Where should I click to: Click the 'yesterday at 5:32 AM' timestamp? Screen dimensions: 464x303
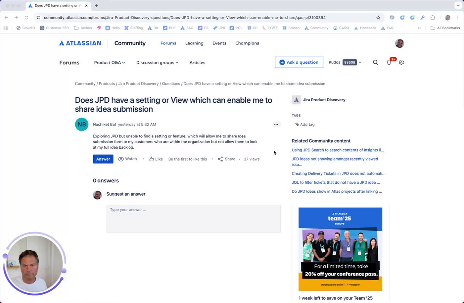137,124
